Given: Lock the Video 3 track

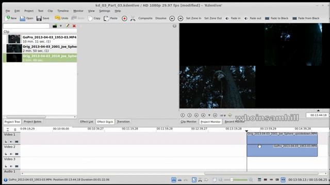Looking at the screenshot, I should [x=6, y=166].
